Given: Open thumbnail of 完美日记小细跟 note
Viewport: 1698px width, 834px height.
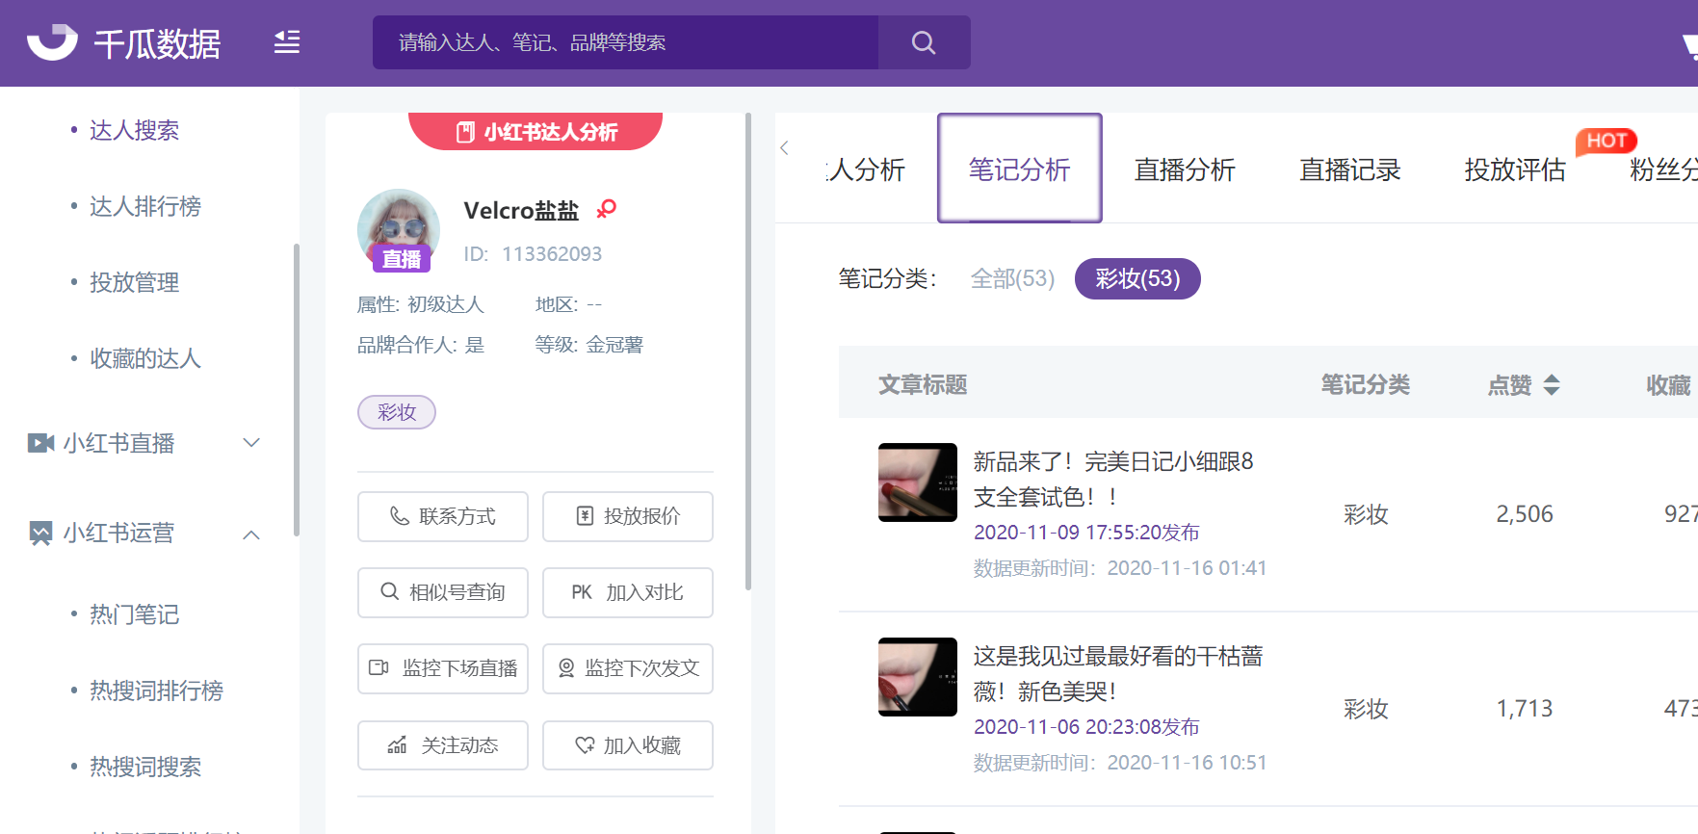Looking at the screenshot, I should tap(918, 482).
